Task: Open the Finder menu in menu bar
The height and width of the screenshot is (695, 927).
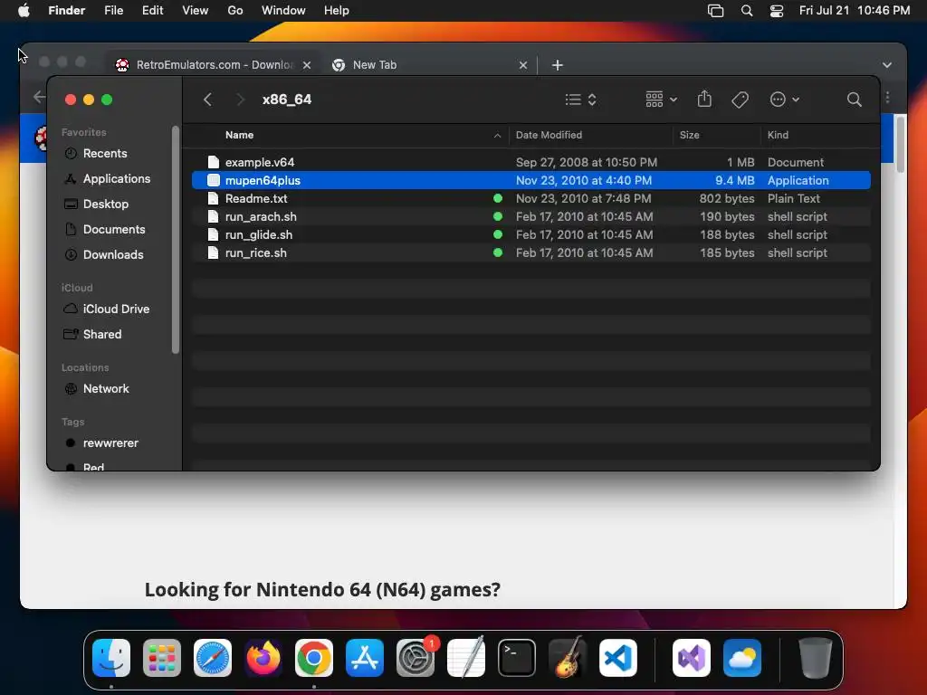Action: 67,10
